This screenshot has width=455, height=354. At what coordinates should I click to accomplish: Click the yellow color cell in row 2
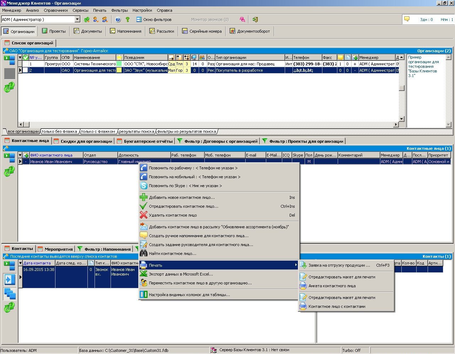pyautogui.click(x=119, y=70)
